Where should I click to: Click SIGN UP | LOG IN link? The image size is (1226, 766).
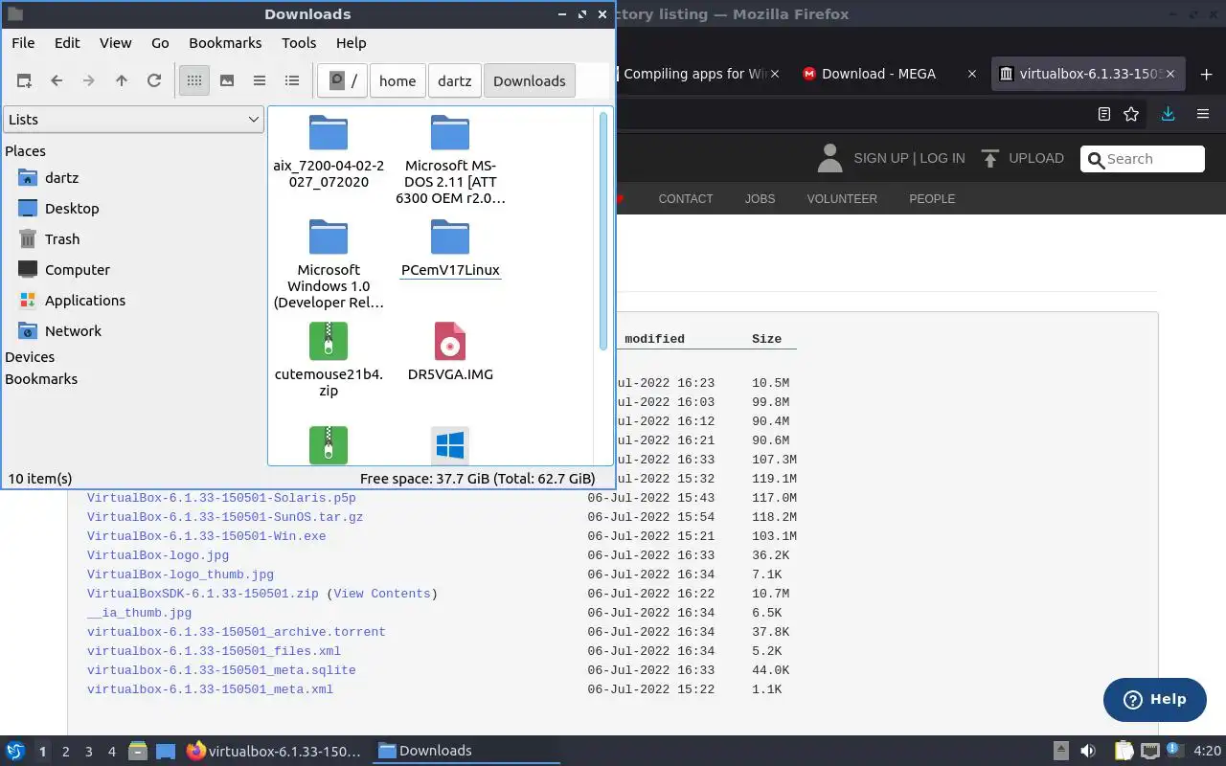pos(909,158)
